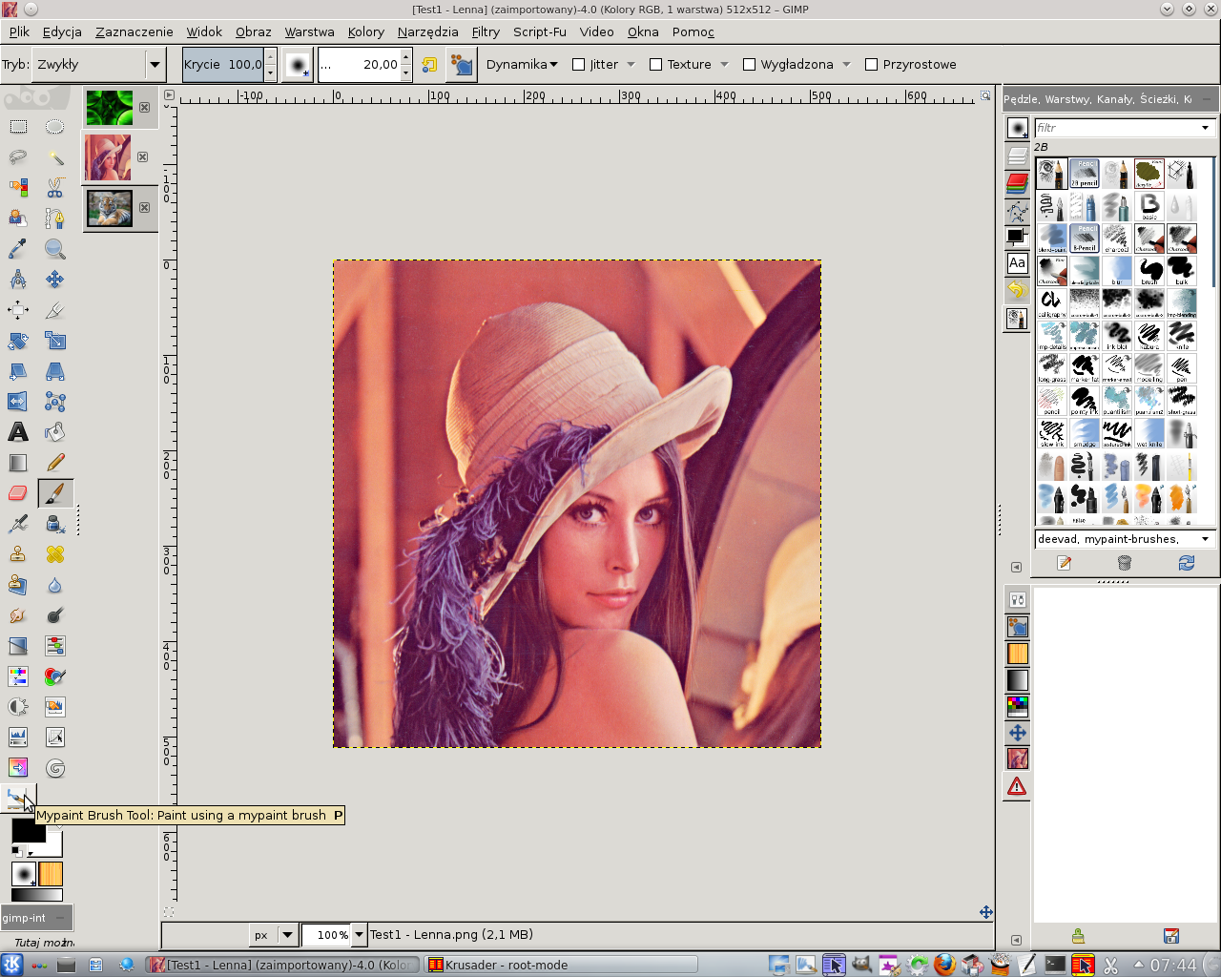The width and height of the screenshot is (1221, 977).
Task: Select the Fuzzy Select magic wand tool
Action: (55, 157)
